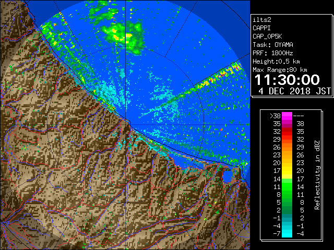Click the 'PRF: 1800Hz' line
The image size is (334, 250).
(273, 53)
